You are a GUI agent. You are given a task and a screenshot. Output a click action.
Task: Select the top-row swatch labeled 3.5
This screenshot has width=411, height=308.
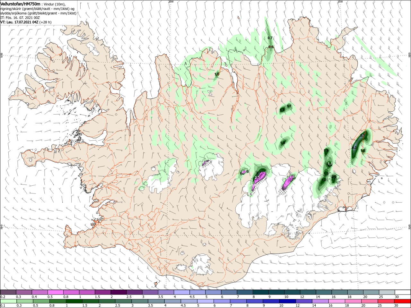(166, 292)
